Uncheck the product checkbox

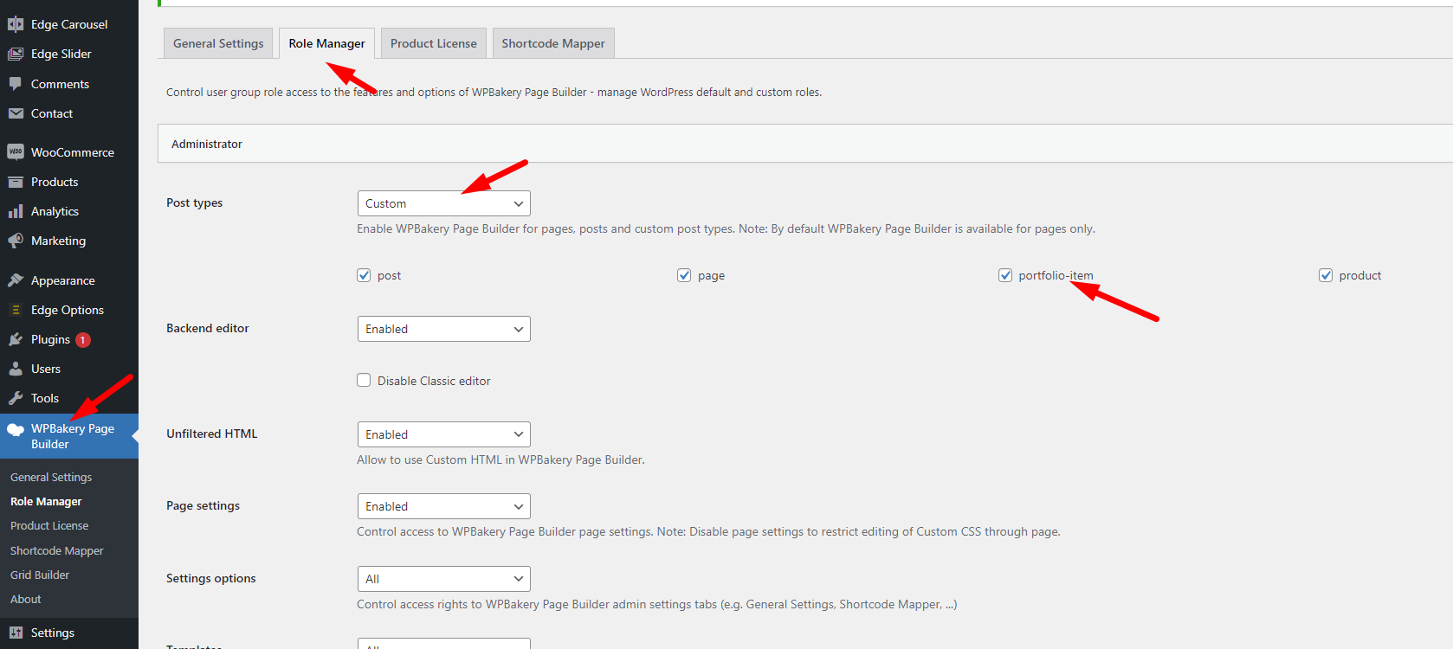[1326, 275]
